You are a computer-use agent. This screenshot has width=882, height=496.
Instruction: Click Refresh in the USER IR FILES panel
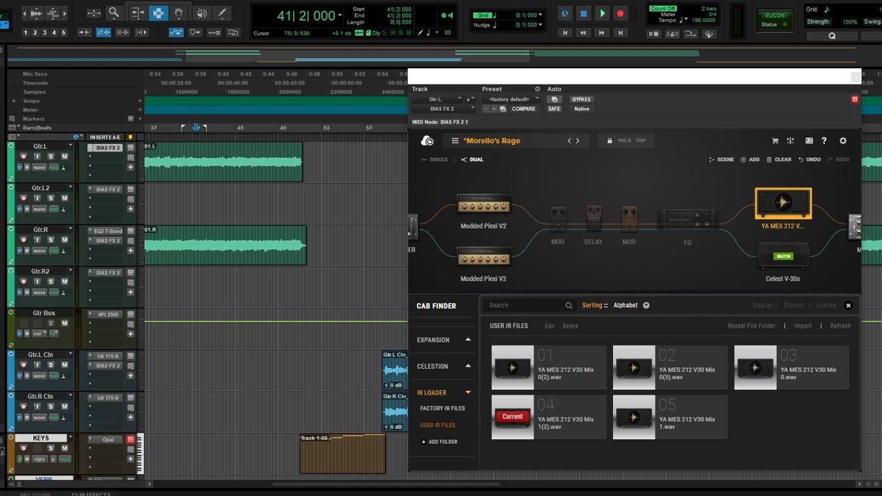(840, 326)
